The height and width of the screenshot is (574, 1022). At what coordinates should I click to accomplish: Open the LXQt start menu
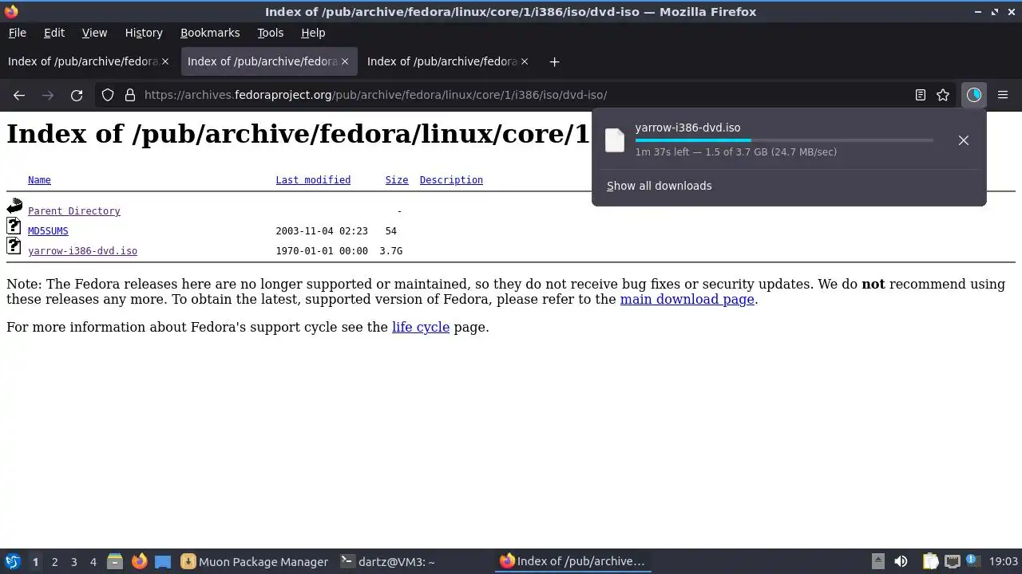[12, 561]
